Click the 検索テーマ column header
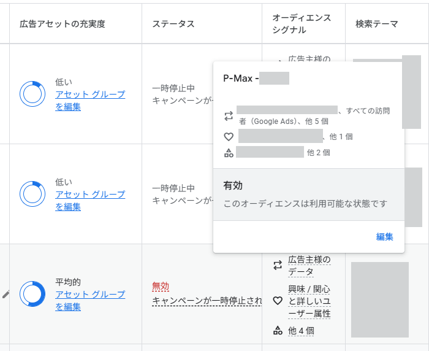The width and height of the screenshot is (429, 351). point(376,24)
